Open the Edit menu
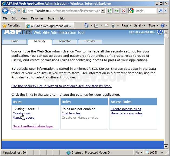This screenshot has width=170, height=156. (14, 18)
